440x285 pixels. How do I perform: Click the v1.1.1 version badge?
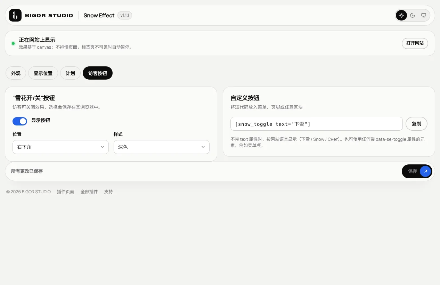pyautogui.click(x=125, y=15)
